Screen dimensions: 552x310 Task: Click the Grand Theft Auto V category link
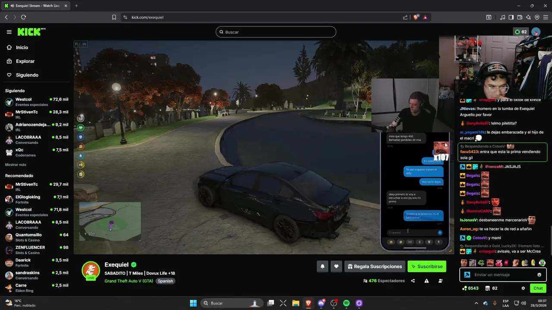pos(129,281)
